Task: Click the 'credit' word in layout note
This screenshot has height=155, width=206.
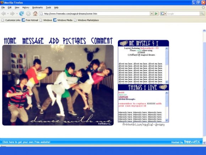Action: point(139,50)
